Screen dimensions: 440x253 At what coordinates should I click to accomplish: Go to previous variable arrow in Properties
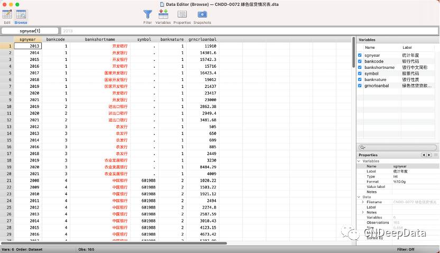424,155
